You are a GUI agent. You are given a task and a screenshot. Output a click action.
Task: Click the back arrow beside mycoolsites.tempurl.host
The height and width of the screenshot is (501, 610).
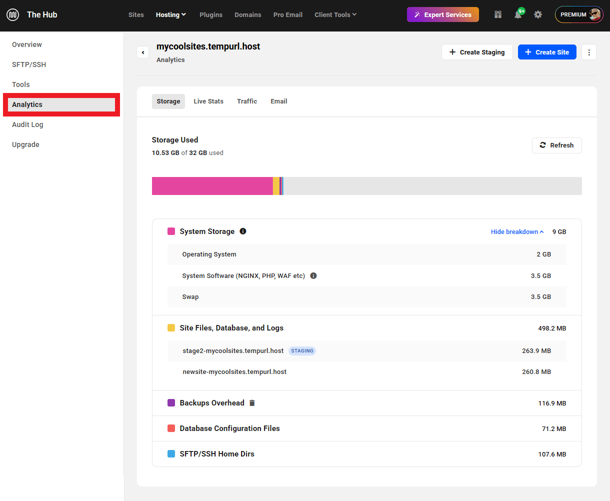pos(143,52)
